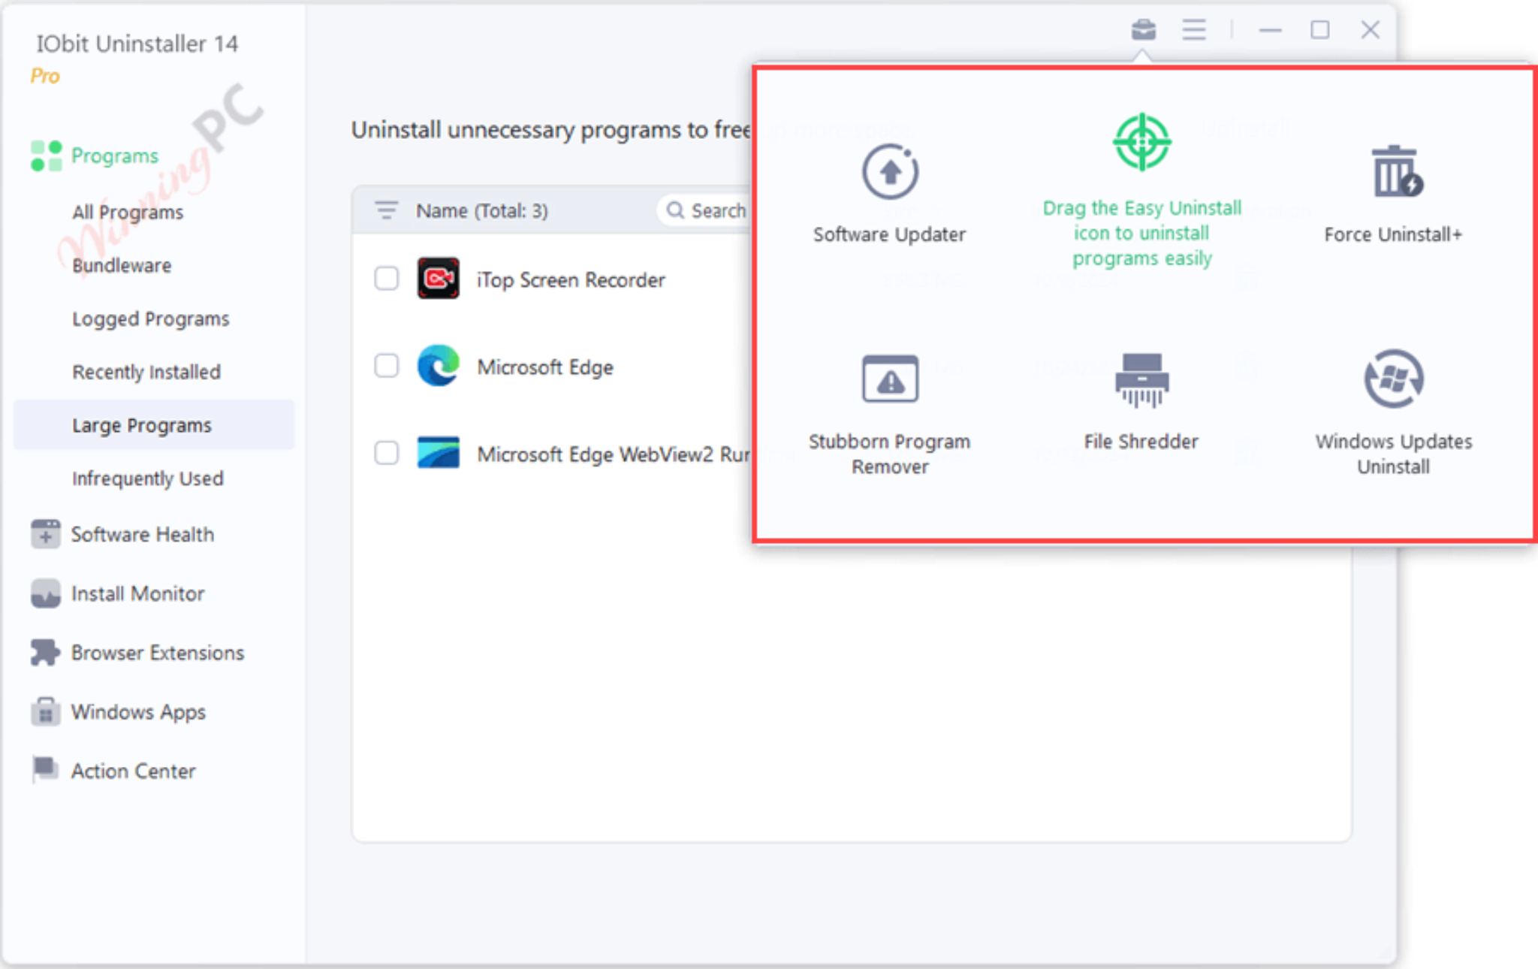This screenshot has height=969, width=1538.
Task: Go to Action Center
Action: click(133, 771)
